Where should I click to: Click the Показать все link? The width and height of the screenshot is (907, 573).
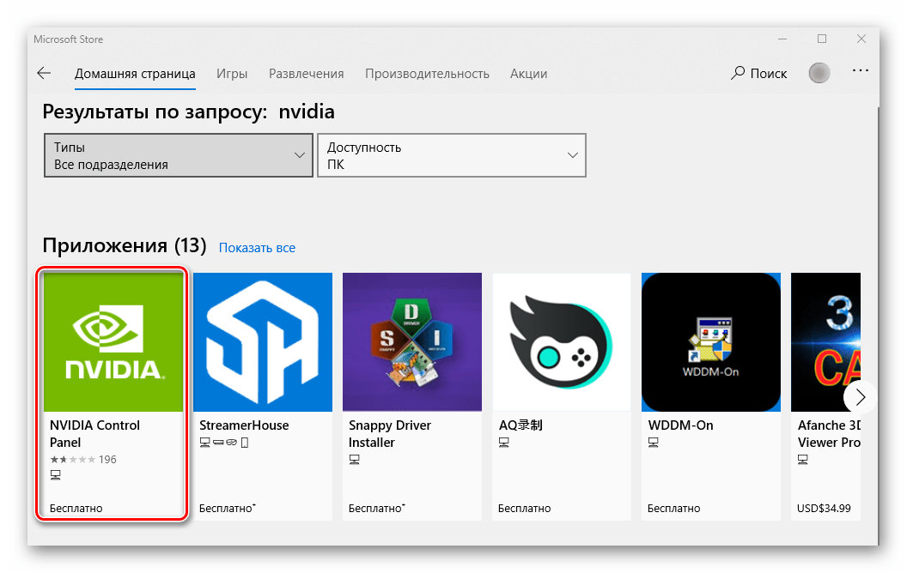[x=257, y=248]
